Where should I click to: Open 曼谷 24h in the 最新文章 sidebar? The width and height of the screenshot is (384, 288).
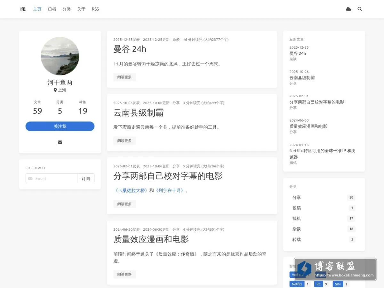(298, 53)
